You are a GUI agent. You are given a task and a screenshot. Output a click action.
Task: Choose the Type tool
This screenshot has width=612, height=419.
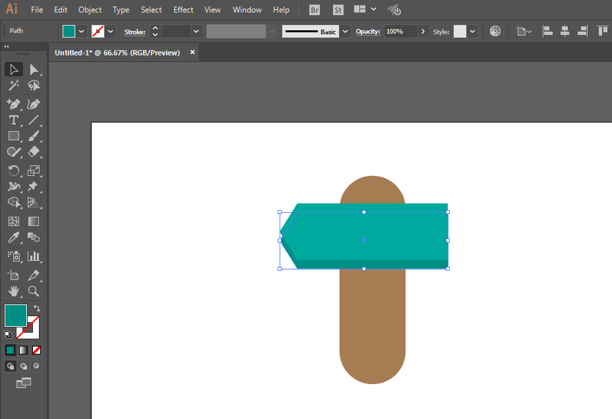[x=14, y=120]
